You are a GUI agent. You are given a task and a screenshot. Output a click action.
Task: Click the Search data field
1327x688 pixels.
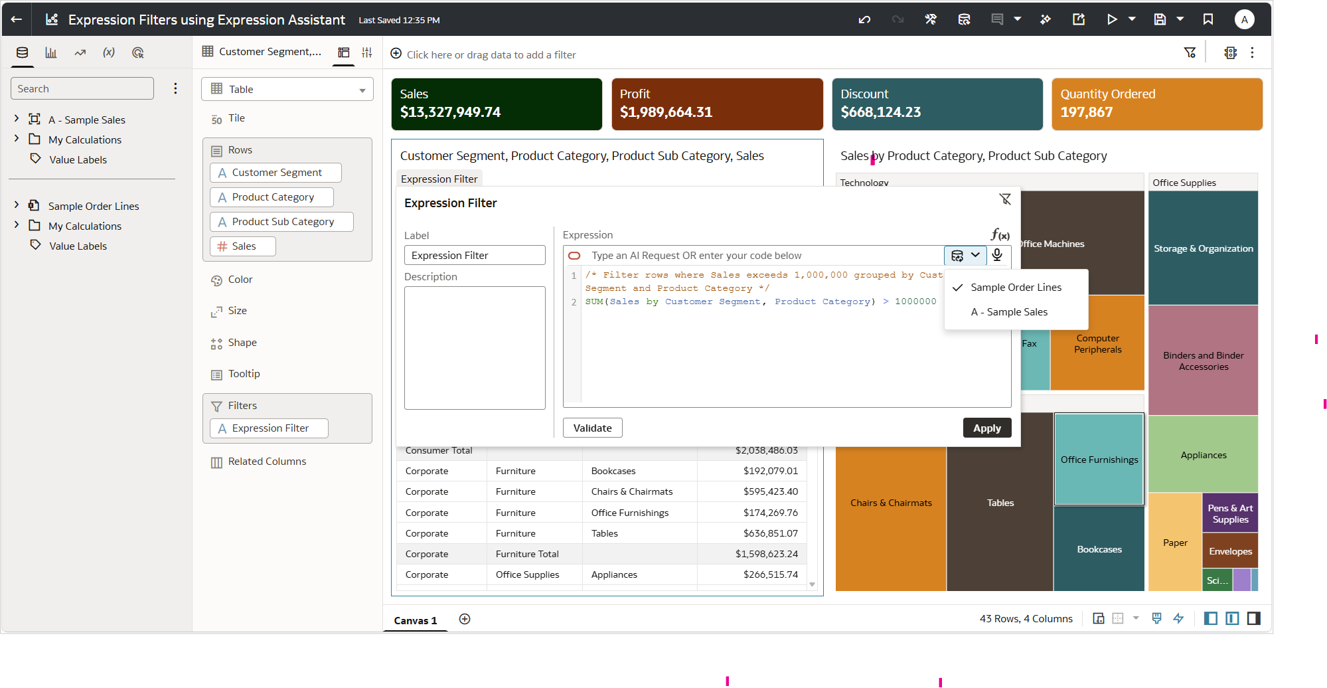pos(82,88)
